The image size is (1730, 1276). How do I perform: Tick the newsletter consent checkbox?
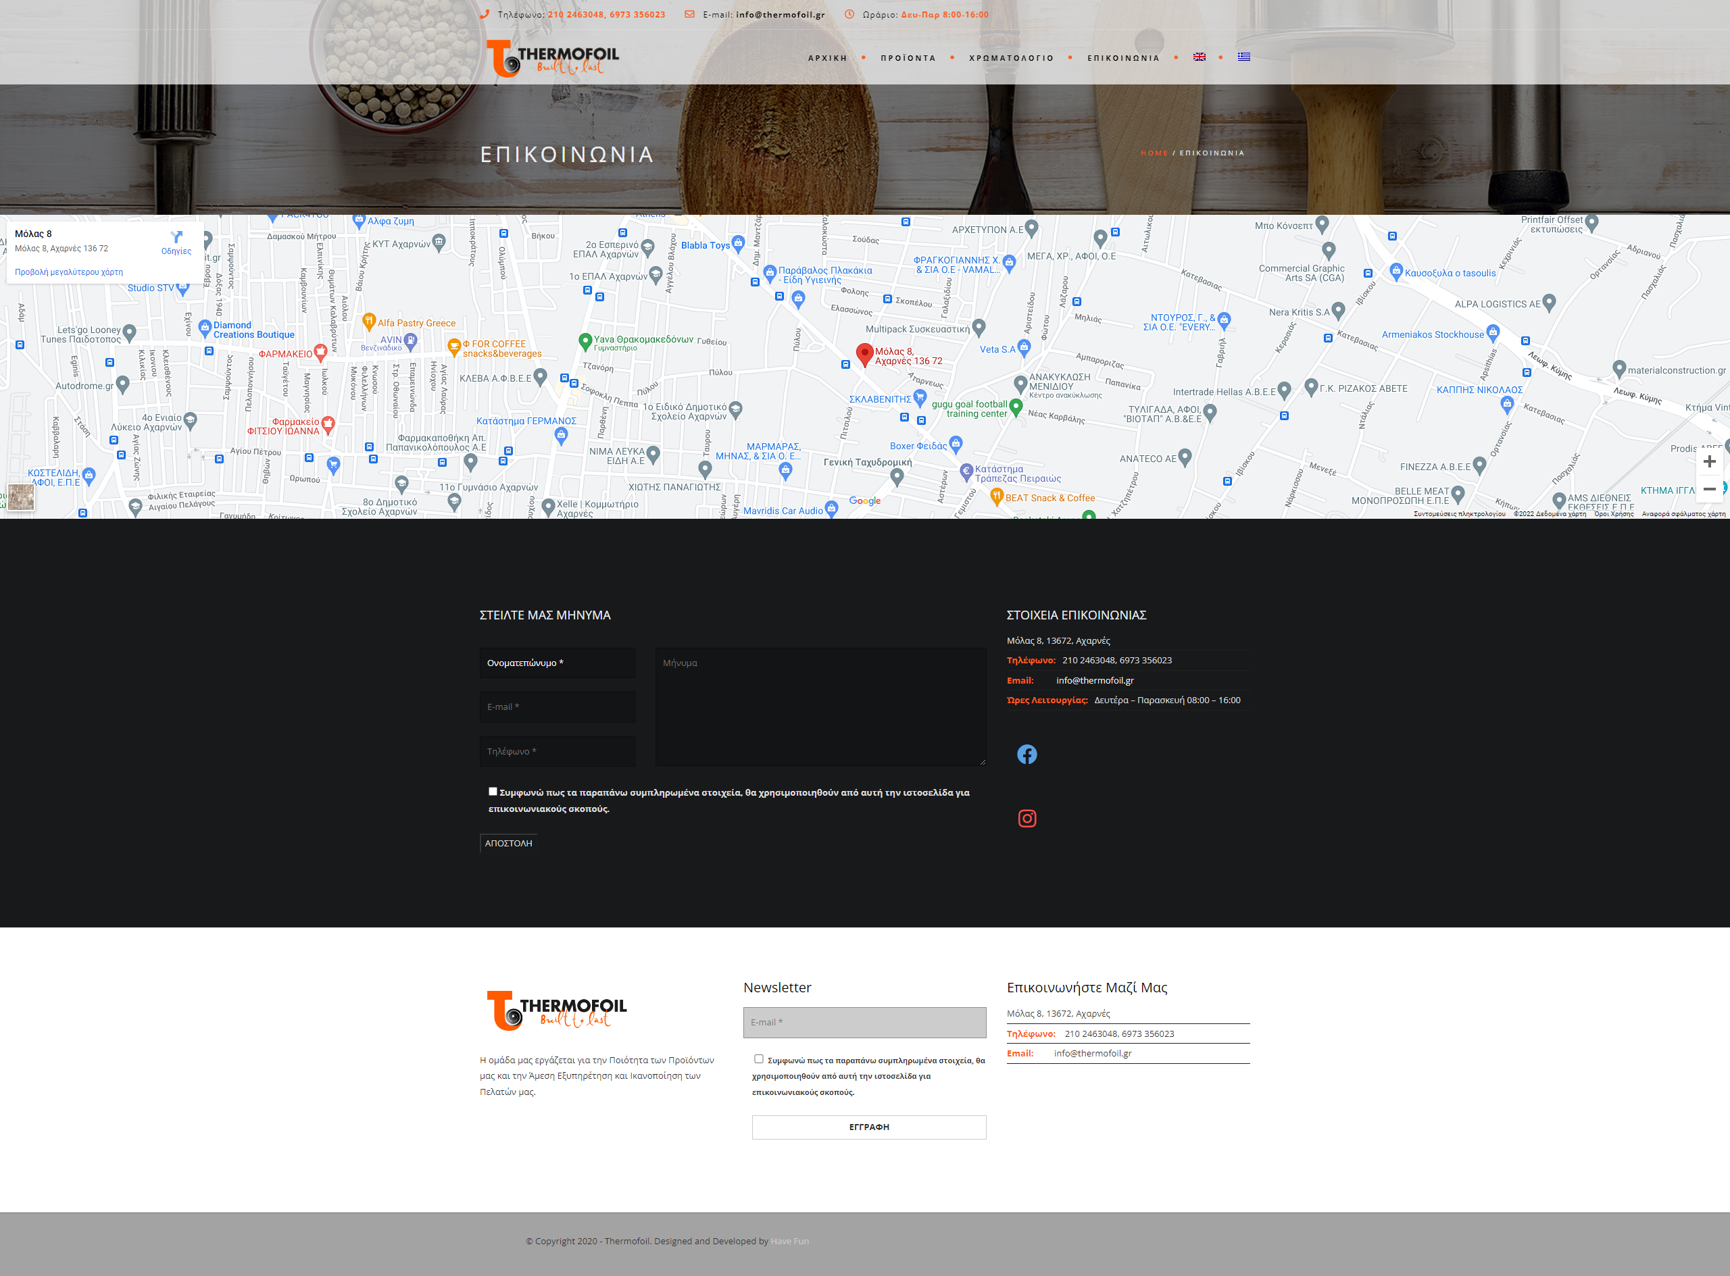pyautogui.click(x=759, y=1059)
